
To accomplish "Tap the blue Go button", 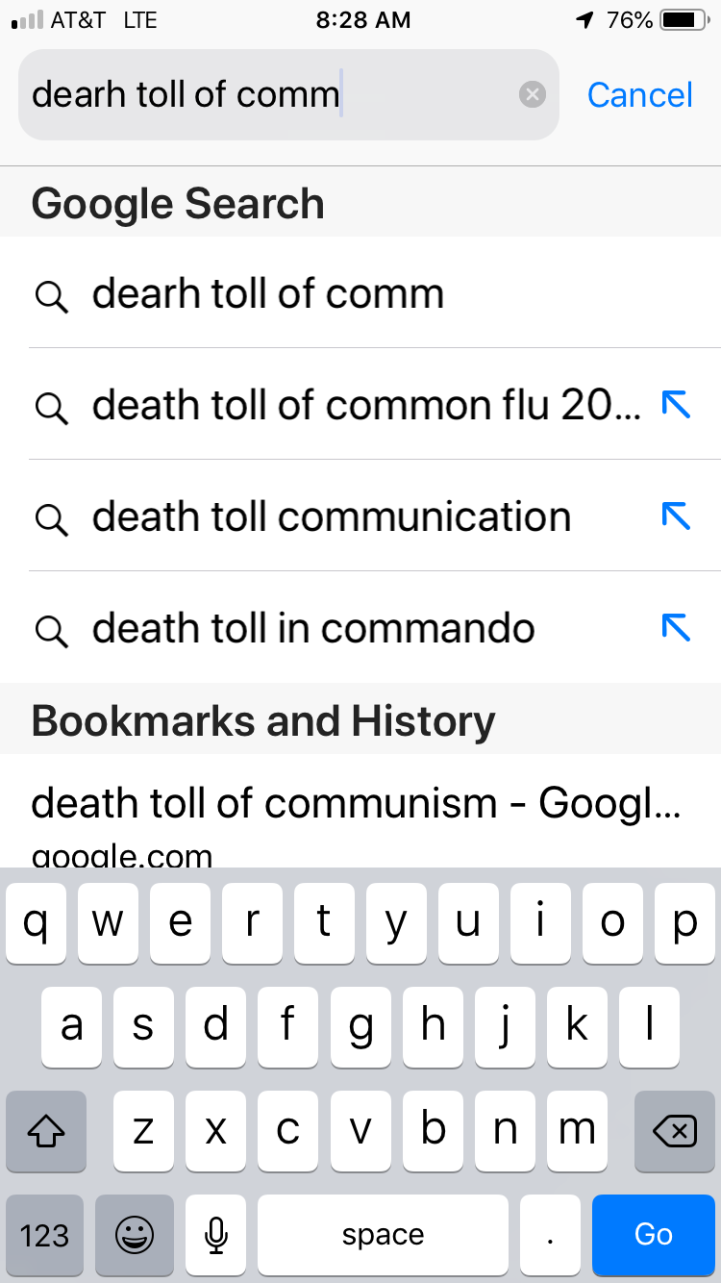I will [654, 1235].
